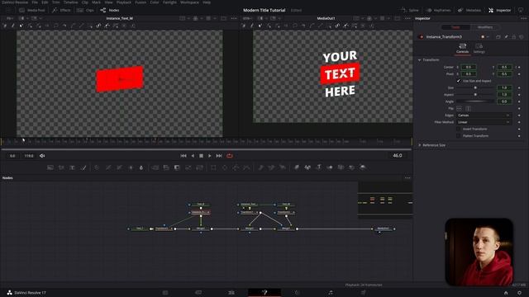The width and height of the screenshot is (529, 297).
Task: Toggle the audio mute speaker icon
Action: point(42,156)
